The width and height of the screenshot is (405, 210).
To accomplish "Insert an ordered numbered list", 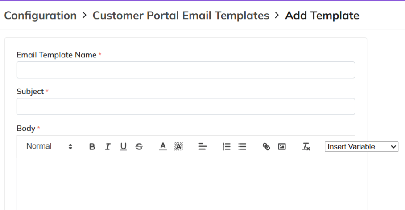I will click(227, 147).
